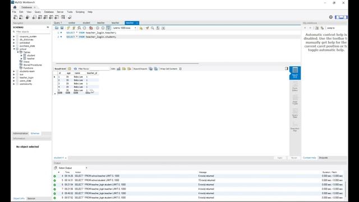
Task: Click the Export recordset icon
Action: click(x=151, y=68)
